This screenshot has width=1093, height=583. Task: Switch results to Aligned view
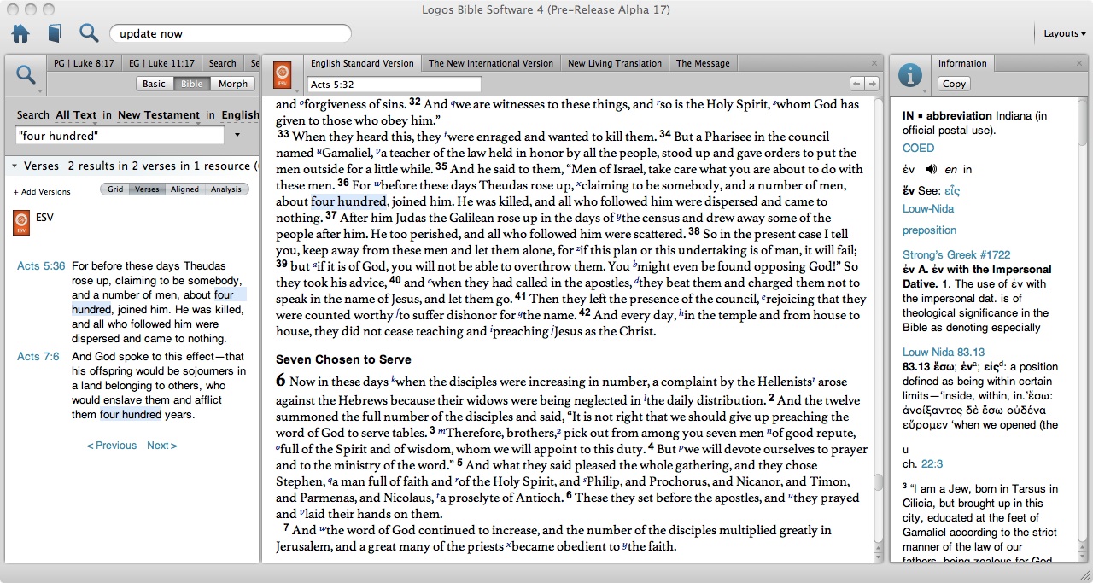click(x=184, y=189)
